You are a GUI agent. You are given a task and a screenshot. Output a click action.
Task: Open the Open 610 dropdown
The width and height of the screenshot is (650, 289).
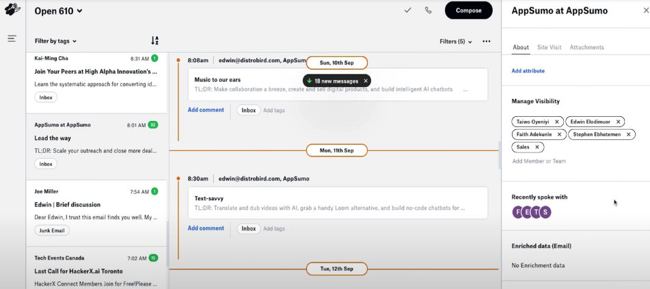click(x=59, y=11)
